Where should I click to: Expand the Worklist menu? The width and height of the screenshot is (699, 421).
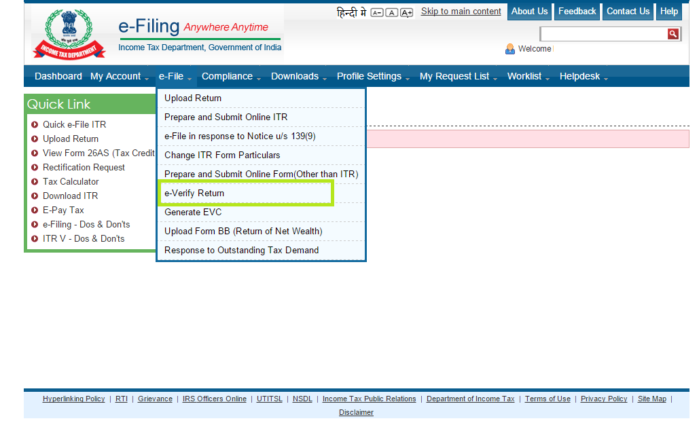tap(528, 76)
